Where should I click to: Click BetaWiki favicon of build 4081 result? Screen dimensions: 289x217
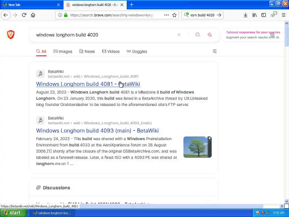click(40, 74)
